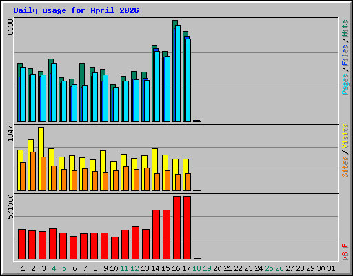This screenshot has height=276, width=353.
Task: Select the red KB bar for day 1
Action: (21, 244)
